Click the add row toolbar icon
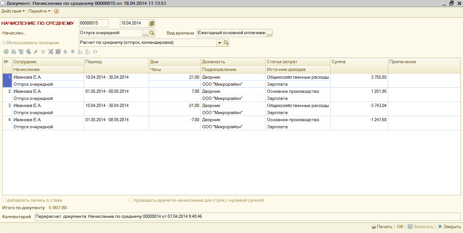463x233 pixels. [x=6, y=52]
